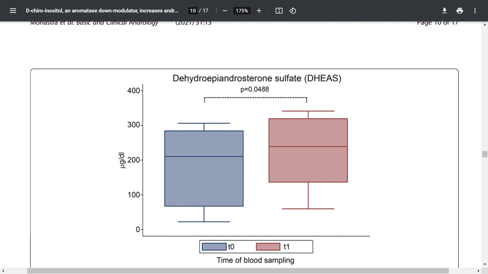Viewport: 488px width, 274px height.
Task: Click the chart title Dehydroepiandrosterone sulfate (DHEAS)
Action: [257, 78]
